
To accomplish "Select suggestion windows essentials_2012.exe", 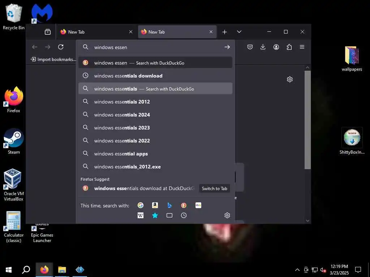I will pos(155,167).
